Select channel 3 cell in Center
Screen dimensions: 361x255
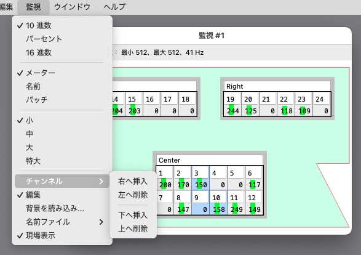pyautogui.click(x=200, y=178)
